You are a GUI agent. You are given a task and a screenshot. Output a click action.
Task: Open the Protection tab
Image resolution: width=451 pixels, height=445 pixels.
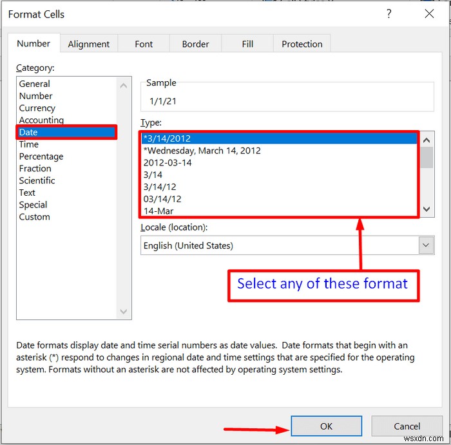302,44
